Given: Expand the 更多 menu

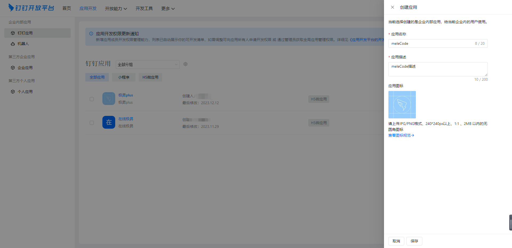Looking at the screenshot, I should tap(168, 9).
